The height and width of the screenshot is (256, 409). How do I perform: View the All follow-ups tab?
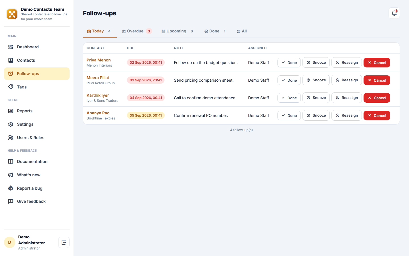tap(242, 31)
